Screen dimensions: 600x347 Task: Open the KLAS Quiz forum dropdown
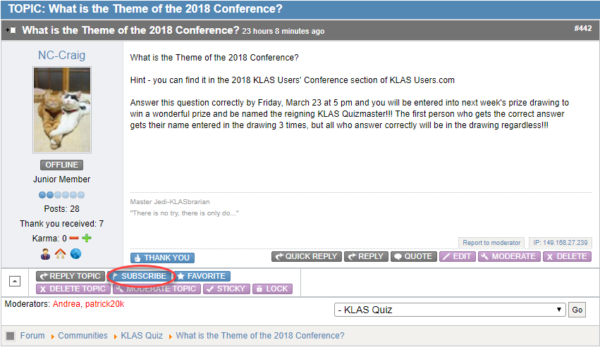click(450, 310)
